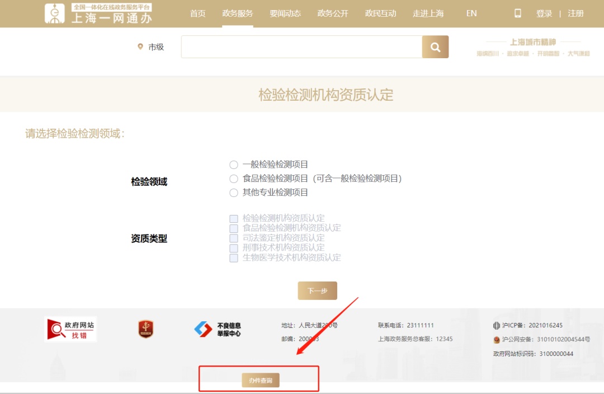Switch the site language to EN
The image size is (604, 394).
[471, 13]
